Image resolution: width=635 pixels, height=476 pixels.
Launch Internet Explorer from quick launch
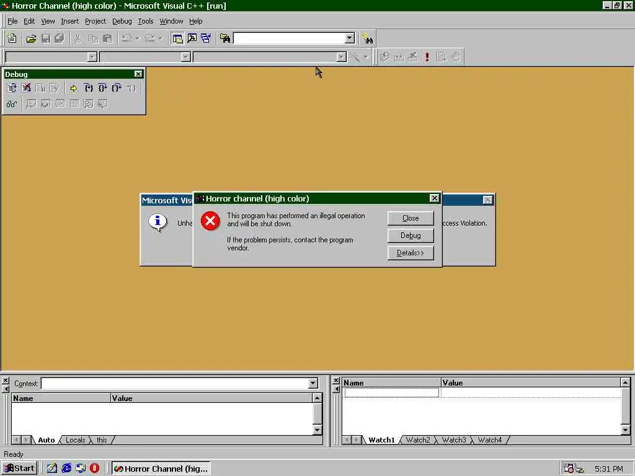click(x=66, y=469)
